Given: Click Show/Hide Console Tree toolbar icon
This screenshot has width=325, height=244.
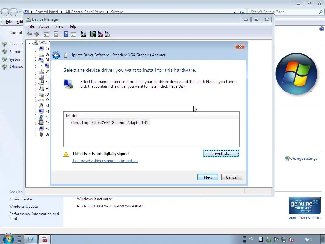Looking at the screenshot, I should click(x=46, y=34).
